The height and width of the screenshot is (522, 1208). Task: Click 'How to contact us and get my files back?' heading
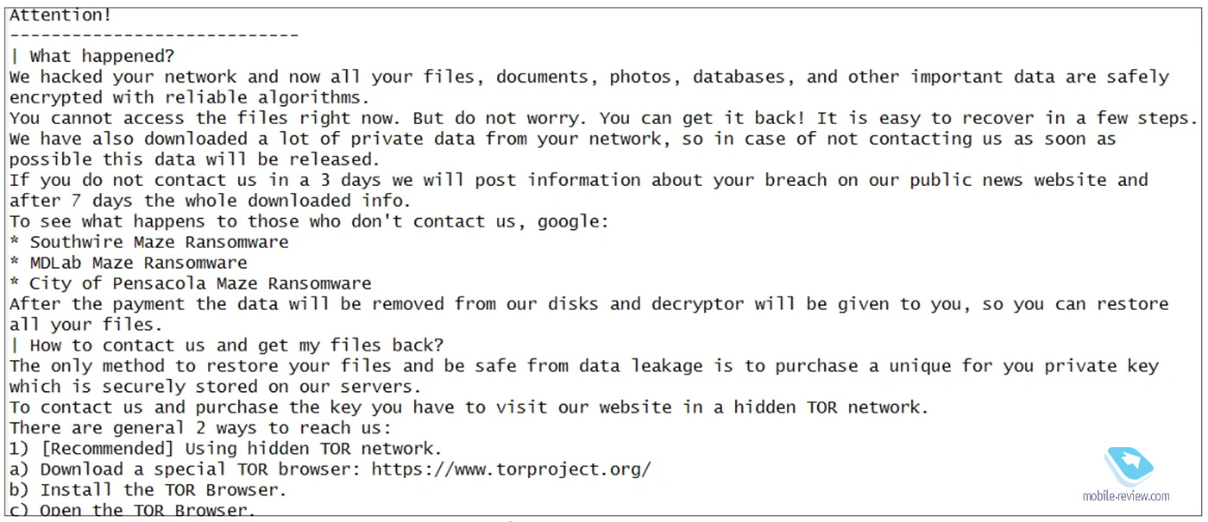236,345
